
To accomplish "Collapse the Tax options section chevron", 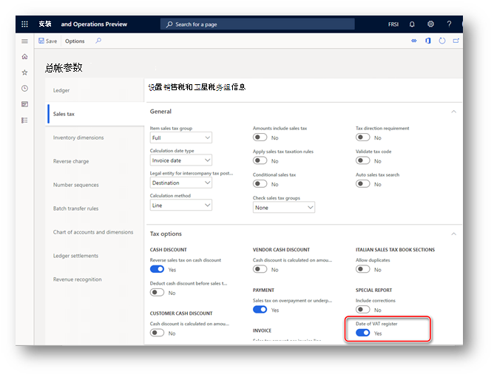I will [x=453, y=234].
